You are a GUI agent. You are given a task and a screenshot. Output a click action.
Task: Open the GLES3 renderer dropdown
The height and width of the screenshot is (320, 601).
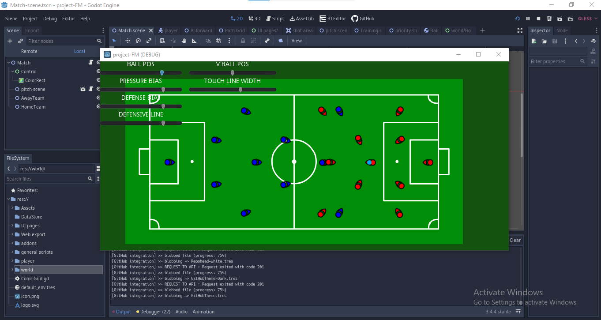point(587,19)
